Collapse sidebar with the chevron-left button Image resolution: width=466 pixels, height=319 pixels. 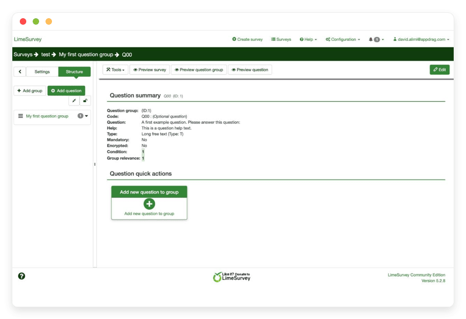20,71
